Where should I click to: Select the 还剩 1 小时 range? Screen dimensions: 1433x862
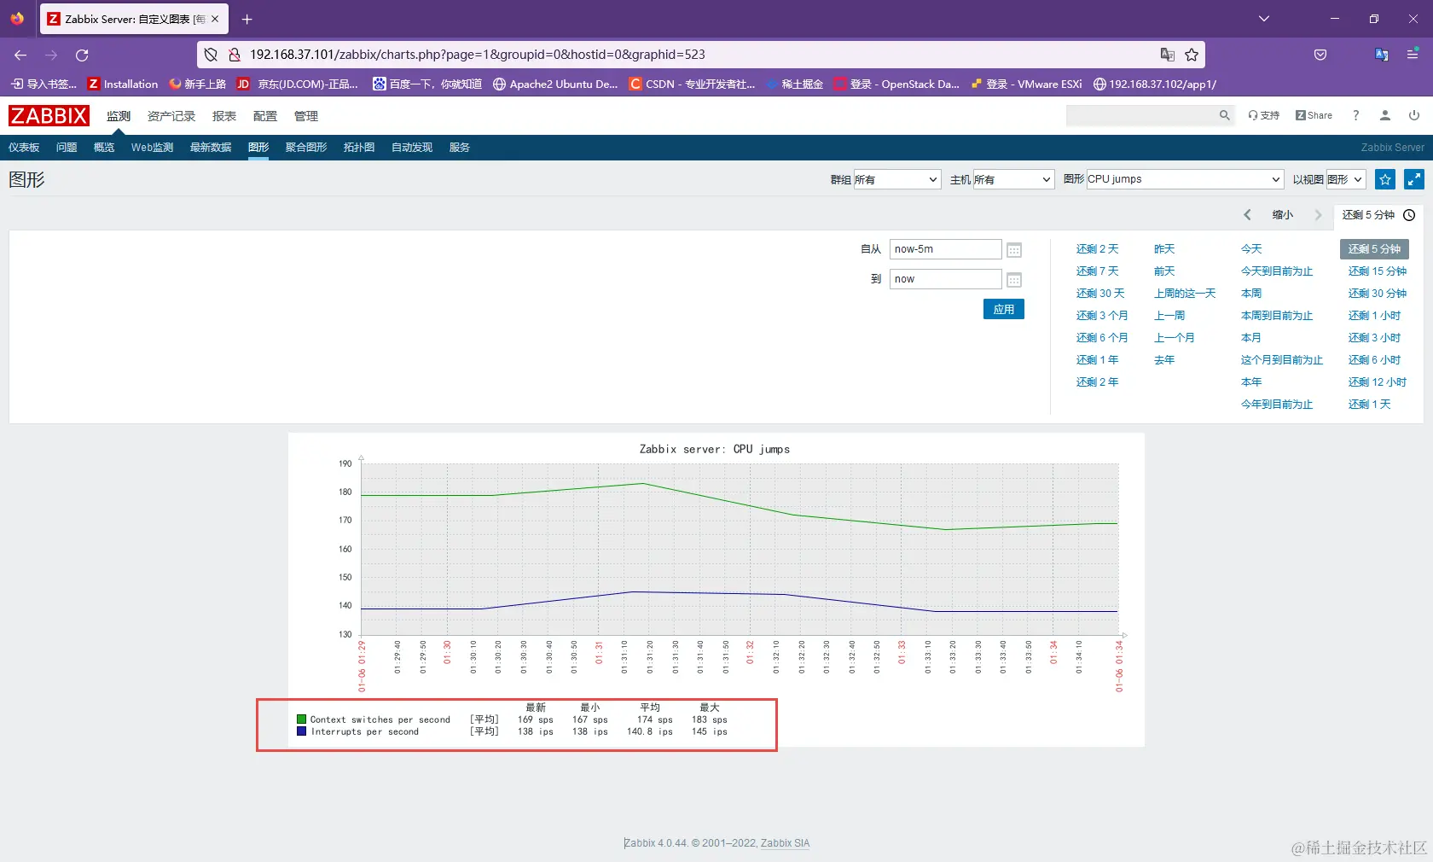click(1374, 316)
